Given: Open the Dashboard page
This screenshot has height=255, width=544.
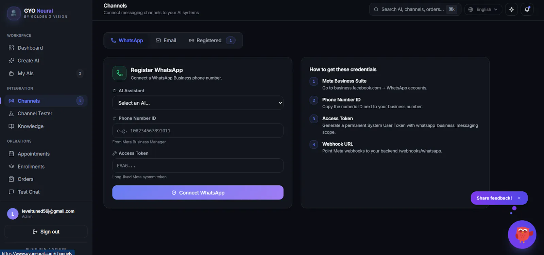Looking at the screenshot, I should pos(46,48).
